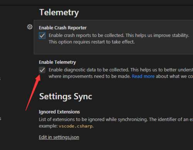Select the Telemetry section heading
This screenshot has width=193, height=150.
(x=59, y=13)
